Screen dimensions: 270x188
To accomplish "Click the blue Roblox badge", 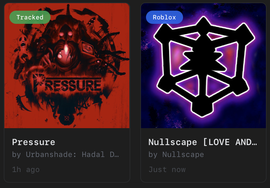I will point(164,17).
